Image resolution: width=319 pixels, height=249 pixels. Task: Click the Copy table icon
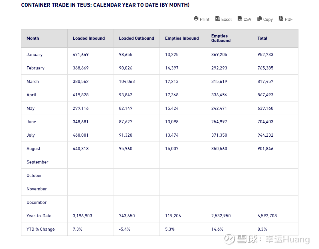click(259, 19)
